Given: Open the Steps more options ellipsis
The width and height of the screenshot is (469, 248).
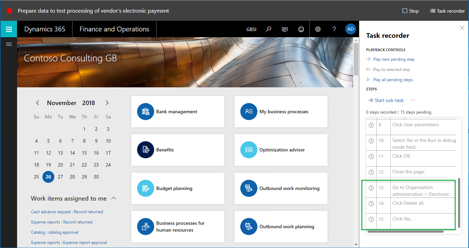Looking at the screenshot, I should click(413, 100).
